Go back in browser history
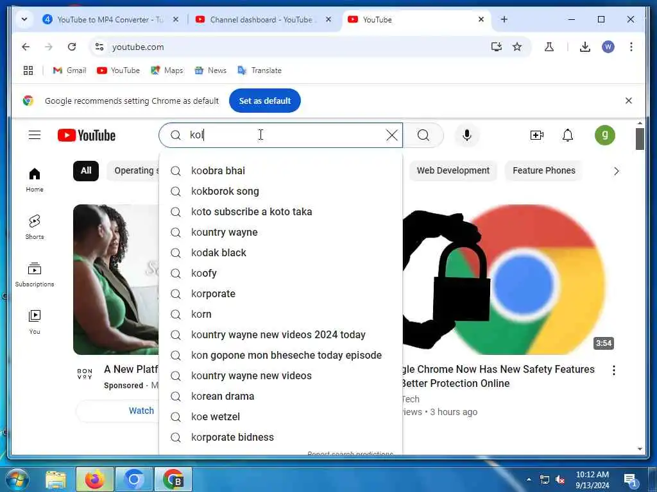Image resolution: width=657 pixels, height=492 pixels. click(26, 47)
